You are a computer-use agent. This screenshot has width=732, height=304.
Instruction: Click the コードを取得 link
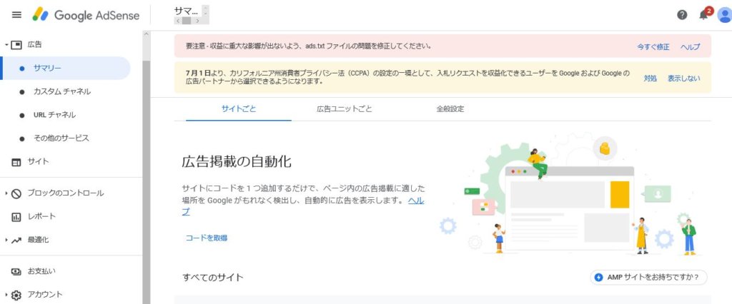207,238
